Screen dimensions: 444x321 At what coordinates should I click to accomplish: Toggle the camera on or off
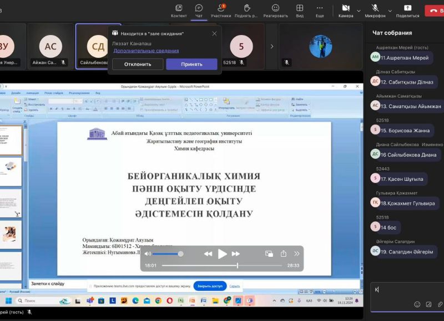pos(345,10)
